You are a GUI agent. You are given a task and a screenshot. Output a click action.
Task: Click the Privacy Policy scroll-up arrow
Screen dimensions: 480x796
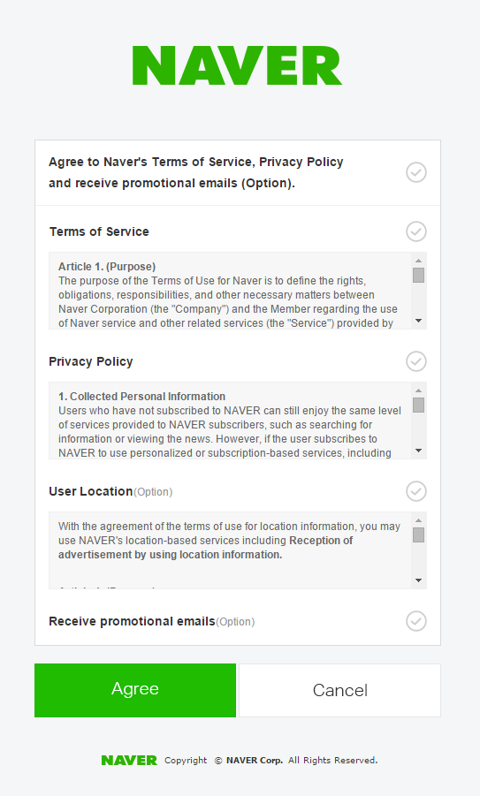click(418, 390)
